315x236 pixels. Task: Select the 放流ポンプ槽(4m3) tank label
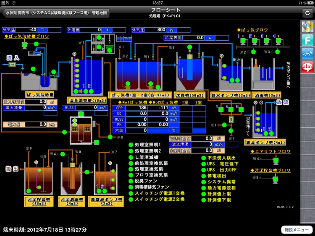click(265, 143)
